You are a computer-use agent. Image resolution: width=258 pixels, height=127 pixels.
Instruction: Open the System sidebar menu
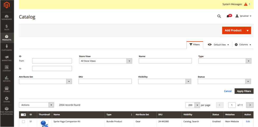point(7,100)
